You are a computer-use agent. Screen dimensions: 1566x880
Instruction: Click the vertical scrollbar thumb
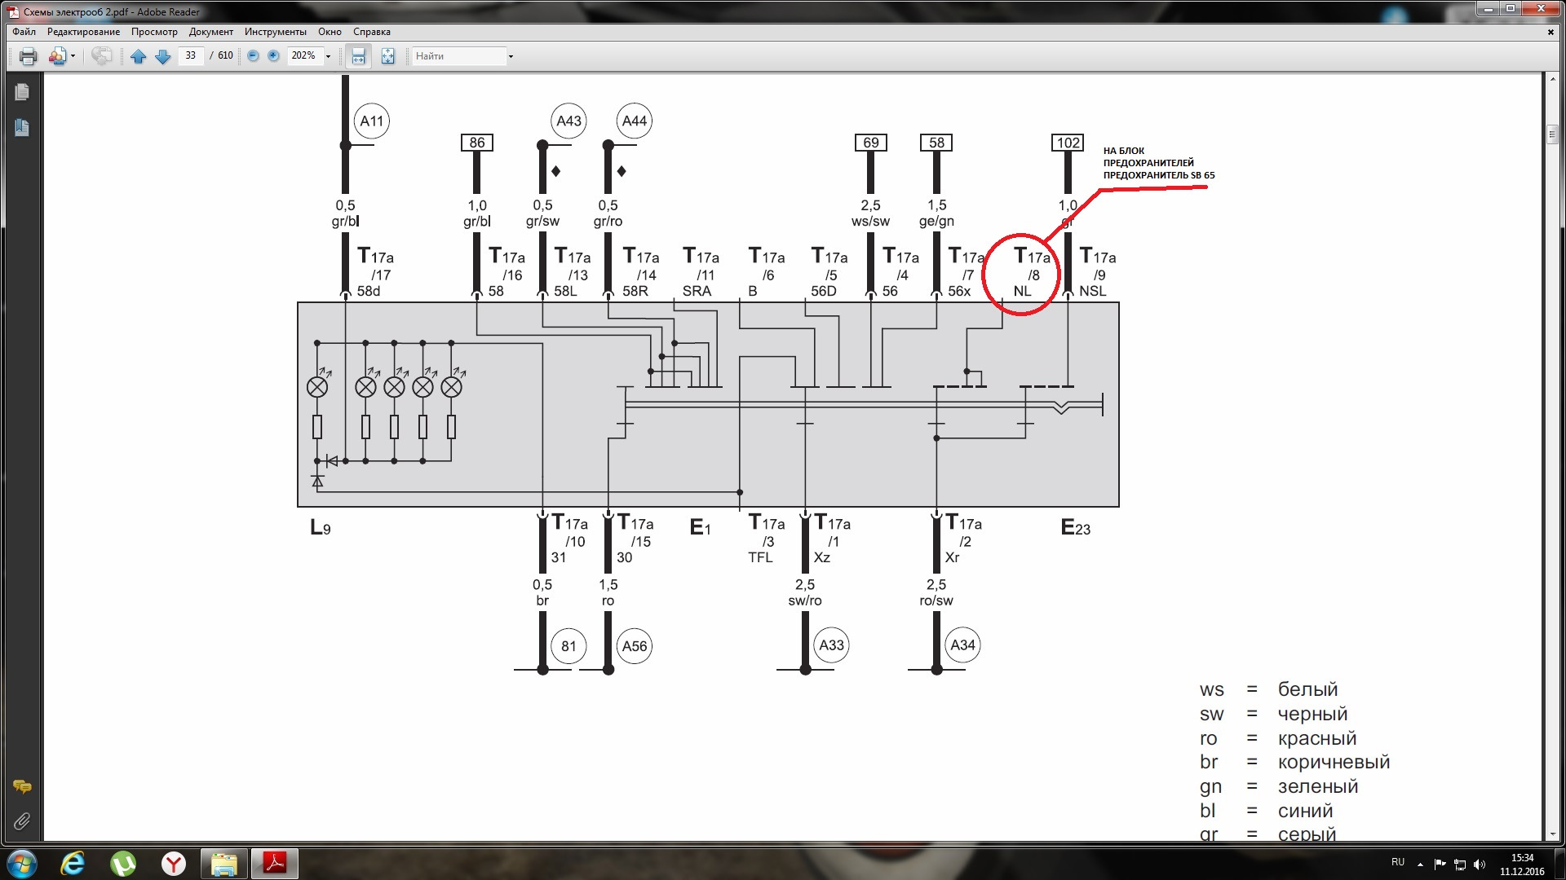pos(1551,134)
